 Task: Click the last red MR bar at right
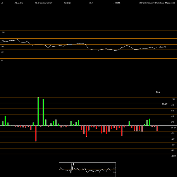(x=157, y=129)
